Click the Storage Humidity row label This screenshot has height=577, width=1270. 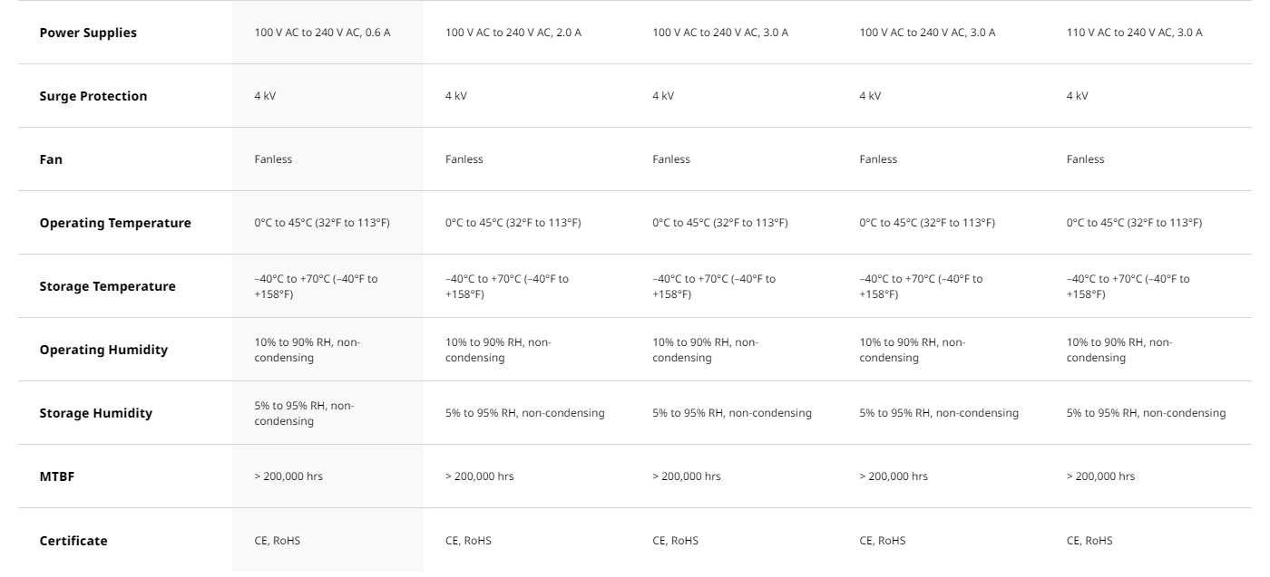coord(95,413)
